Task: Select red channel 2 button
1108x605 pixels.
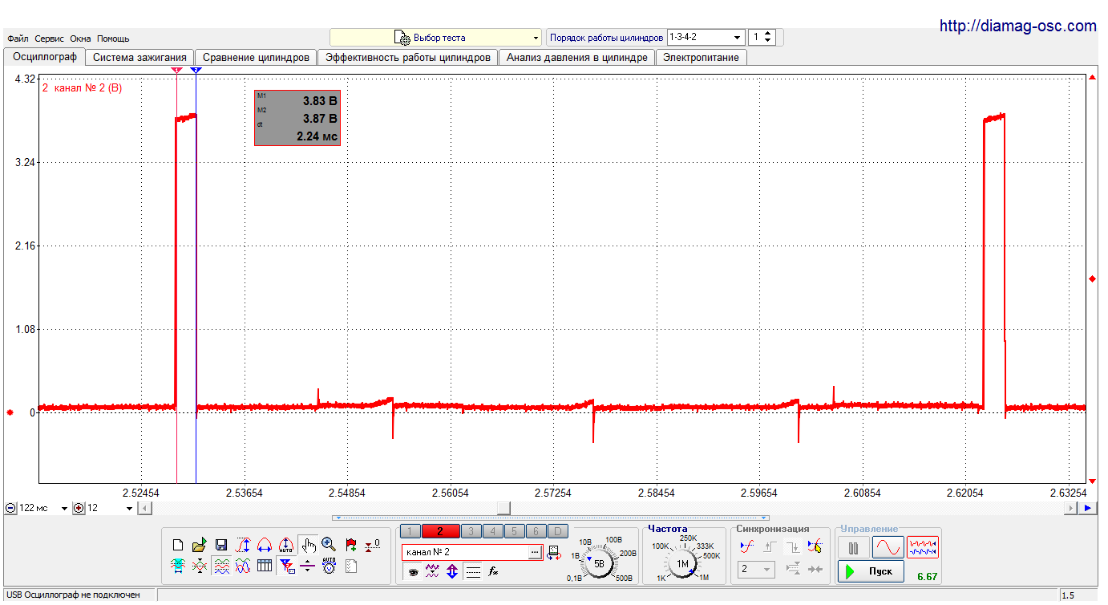Action: click(x=439, y=531)
